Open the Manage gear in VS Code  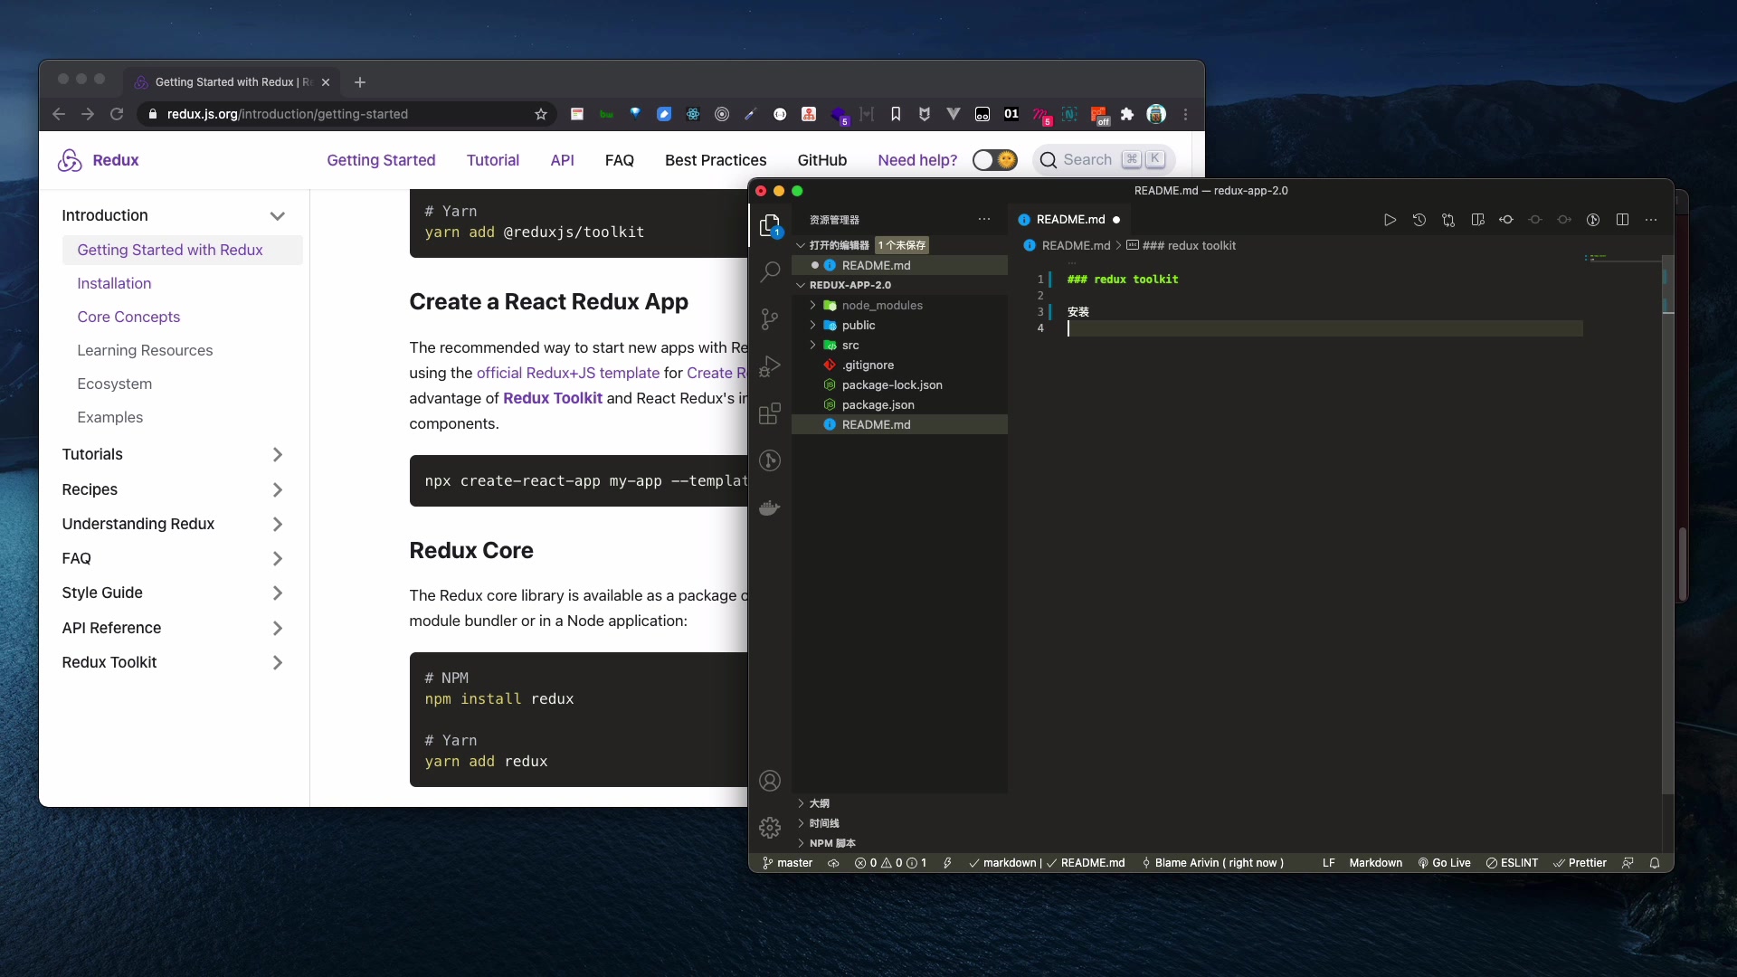click(770, 827)
